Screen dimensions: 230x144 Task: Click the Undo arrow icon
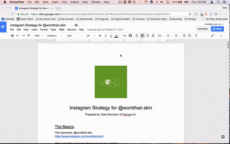(x=18, y=36)
